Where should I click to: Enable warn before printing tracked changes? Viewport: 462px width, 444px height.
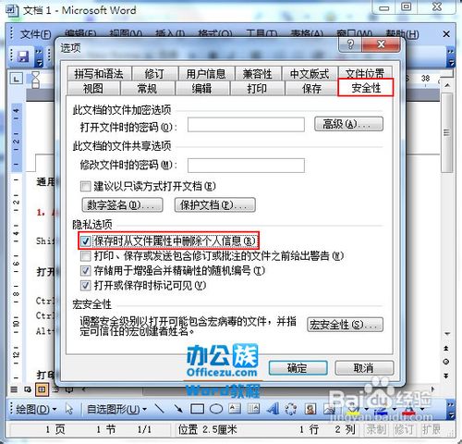(x=85, y=255)
